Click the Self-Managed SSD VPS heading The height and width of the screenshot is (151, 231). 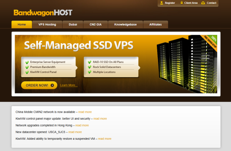[x=79, y=45]
